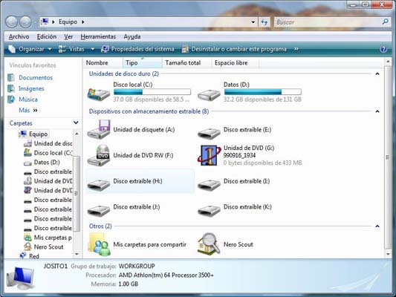Open the Música link
This screenshot has width=396, height=297.
point(28,99)
